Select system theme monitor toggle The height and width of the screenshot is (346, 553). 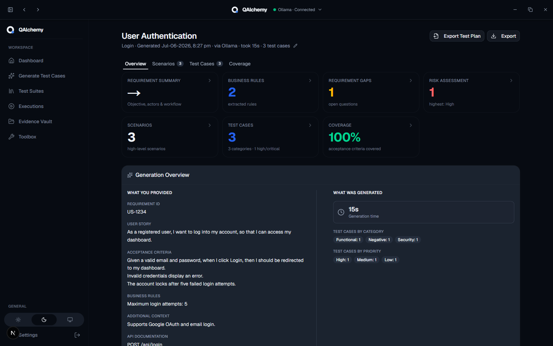coord(70,320)
